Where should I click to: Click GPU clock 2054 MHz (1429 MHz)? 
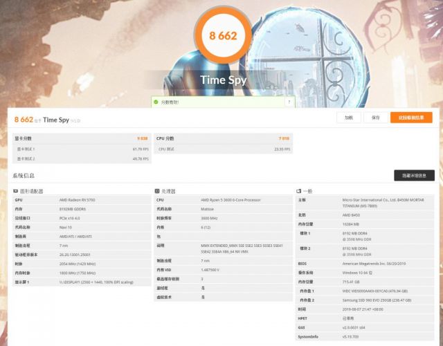pyautogui.click(x=78, y=264)
